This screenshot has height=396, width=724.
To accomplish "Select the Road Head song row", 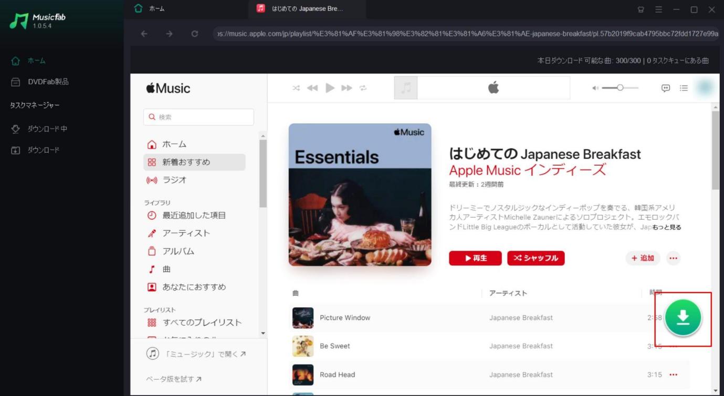I will point(489,374).
